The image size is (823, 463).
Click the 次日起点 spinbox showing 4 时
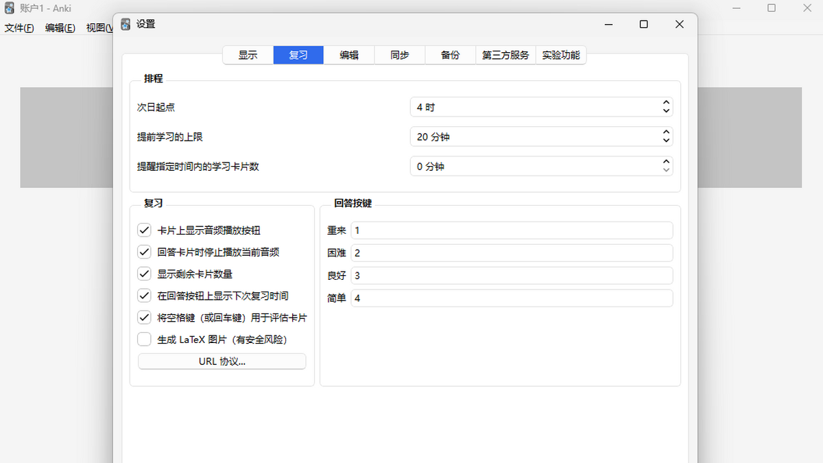(541, 107)
